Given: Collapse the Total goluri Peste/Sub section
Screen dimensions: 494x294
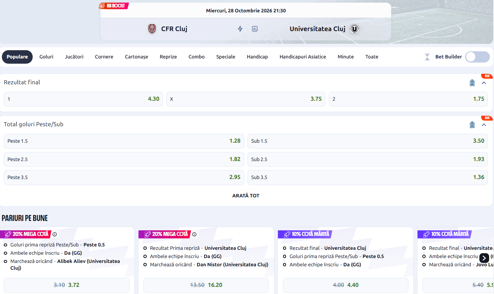Looking at the screenshot, I should click(484, 125).
